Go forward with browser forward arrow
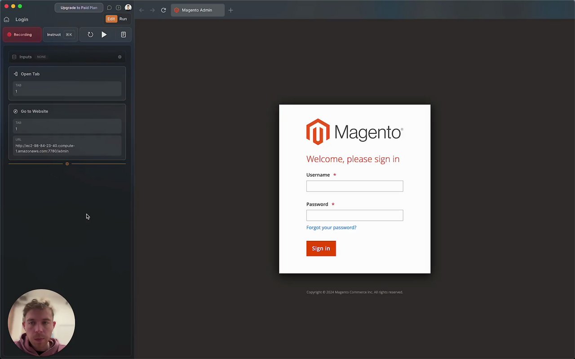575x359 pixels. coord(152,10)
